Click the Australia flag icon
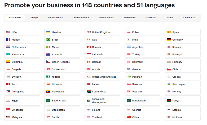Image resolution: width=207 pixels, height=125 pixels. tap(48, 54)
